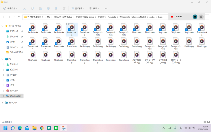Select file ロマの部屋_1.ogg
The image size is (211, 132).
point(163,57)
